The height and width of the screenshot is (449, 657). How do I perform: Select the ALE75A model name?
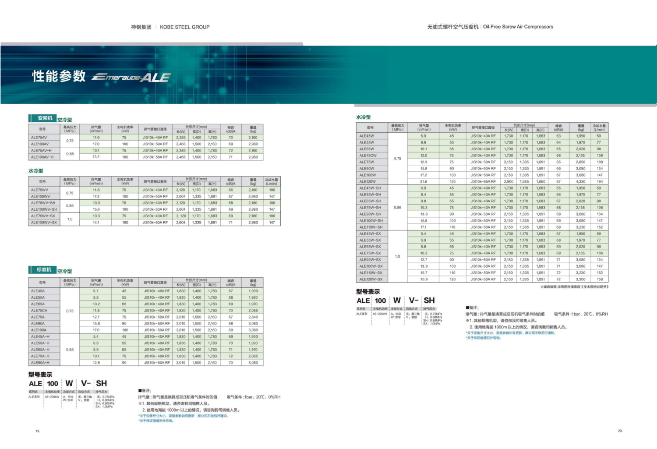point(38,317)
